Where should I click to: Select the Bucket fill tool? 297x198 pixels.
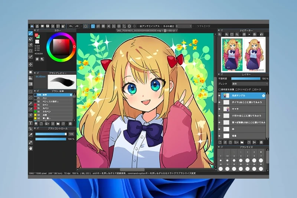coord(31,78)
